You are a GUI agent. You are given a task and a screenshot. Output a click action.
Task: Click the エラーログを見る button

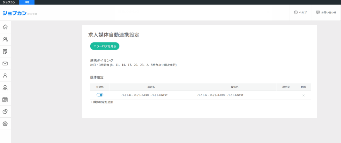105,46
